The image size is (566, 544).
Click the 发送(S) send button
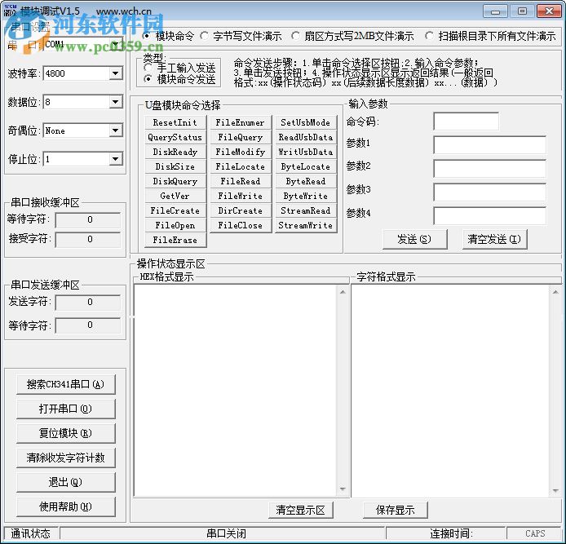click(415, 239)
